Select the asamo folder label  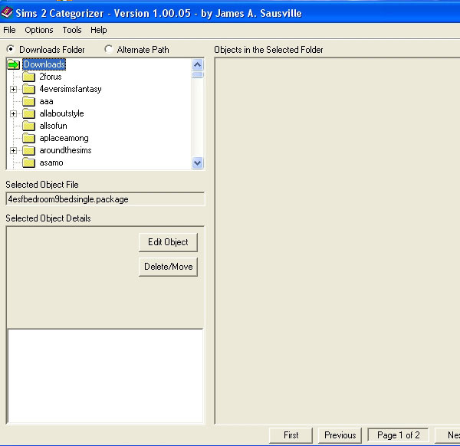(51, 162)
